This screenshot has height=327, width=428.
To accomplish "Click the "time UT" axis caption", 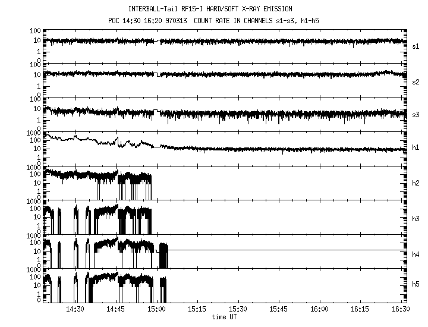I will pyautogui.click(x=225, y=317).
